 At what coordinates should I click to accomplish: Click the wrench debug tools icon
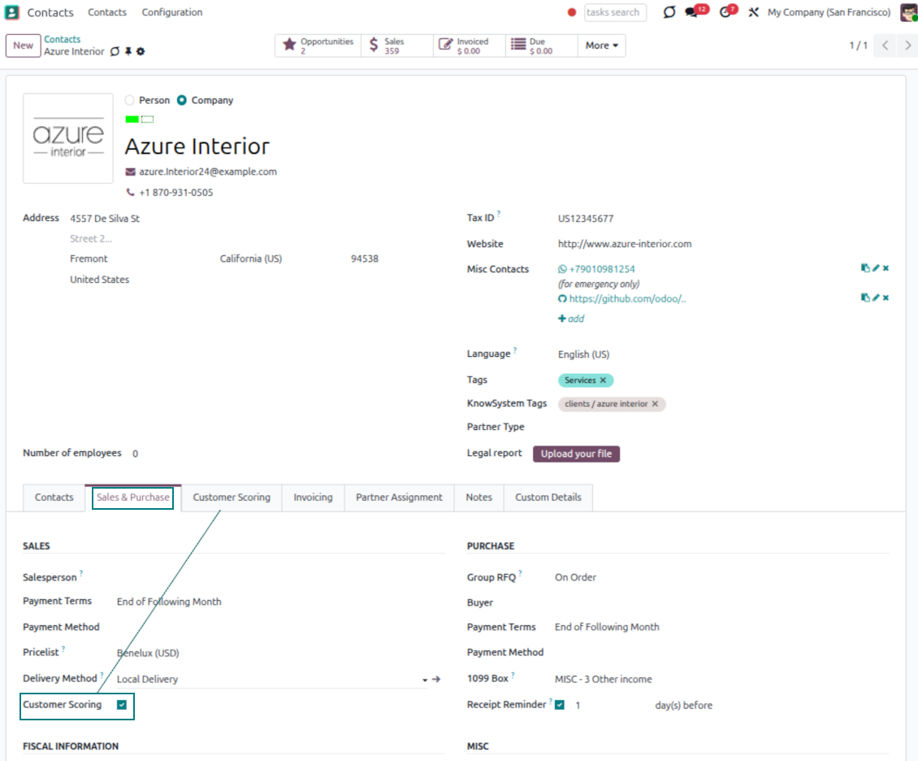tap(753, 12)
